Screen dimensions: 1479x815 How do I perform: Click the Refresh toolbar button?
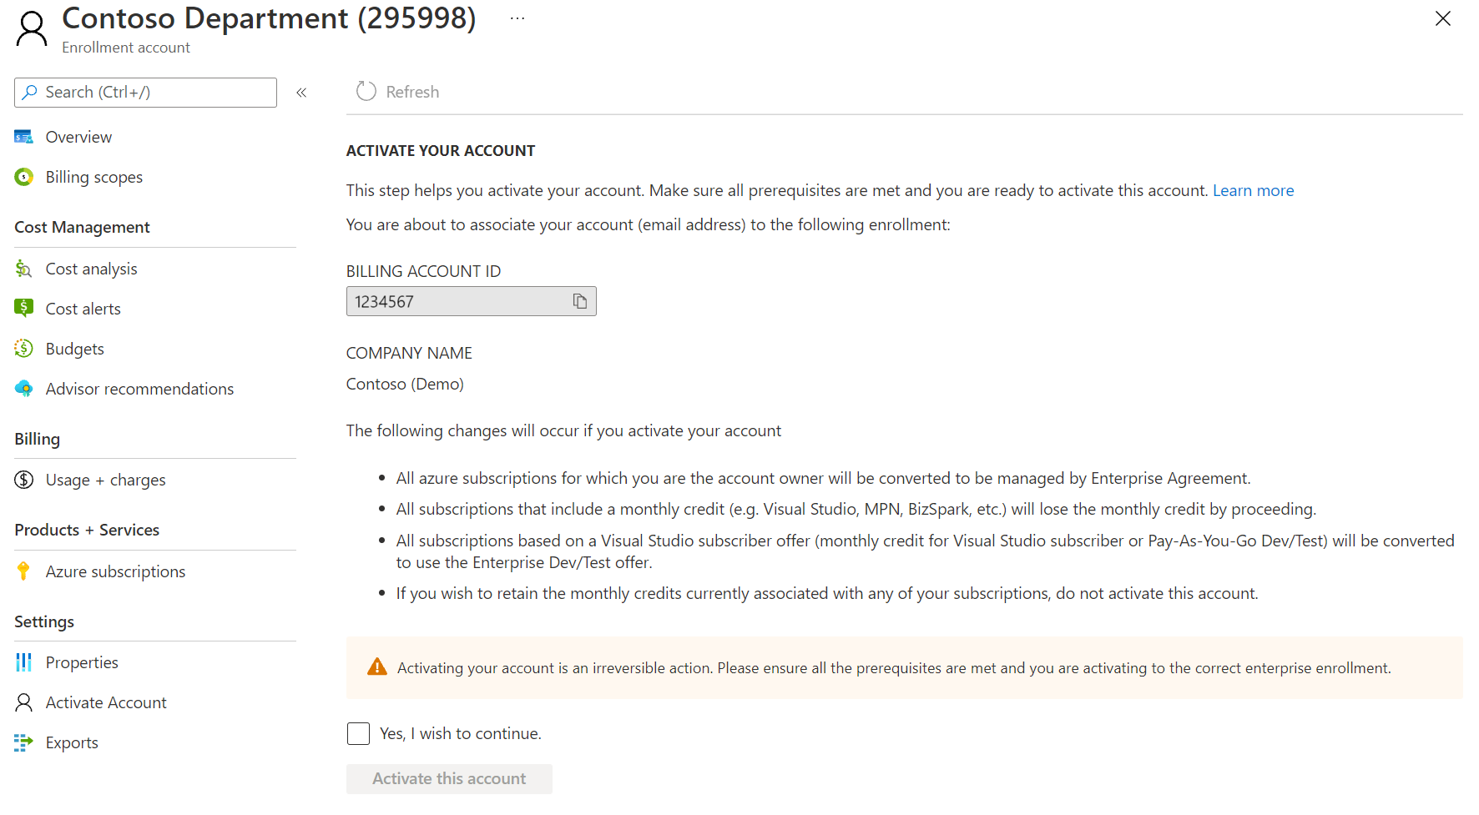pos(398,92)
